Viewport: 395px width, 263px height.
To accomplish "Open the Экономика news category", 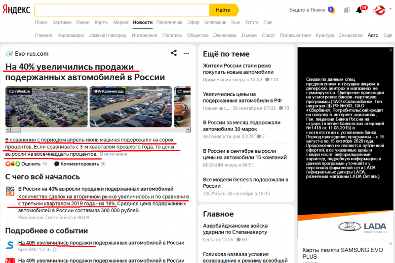I will click(x=225, y=35).
